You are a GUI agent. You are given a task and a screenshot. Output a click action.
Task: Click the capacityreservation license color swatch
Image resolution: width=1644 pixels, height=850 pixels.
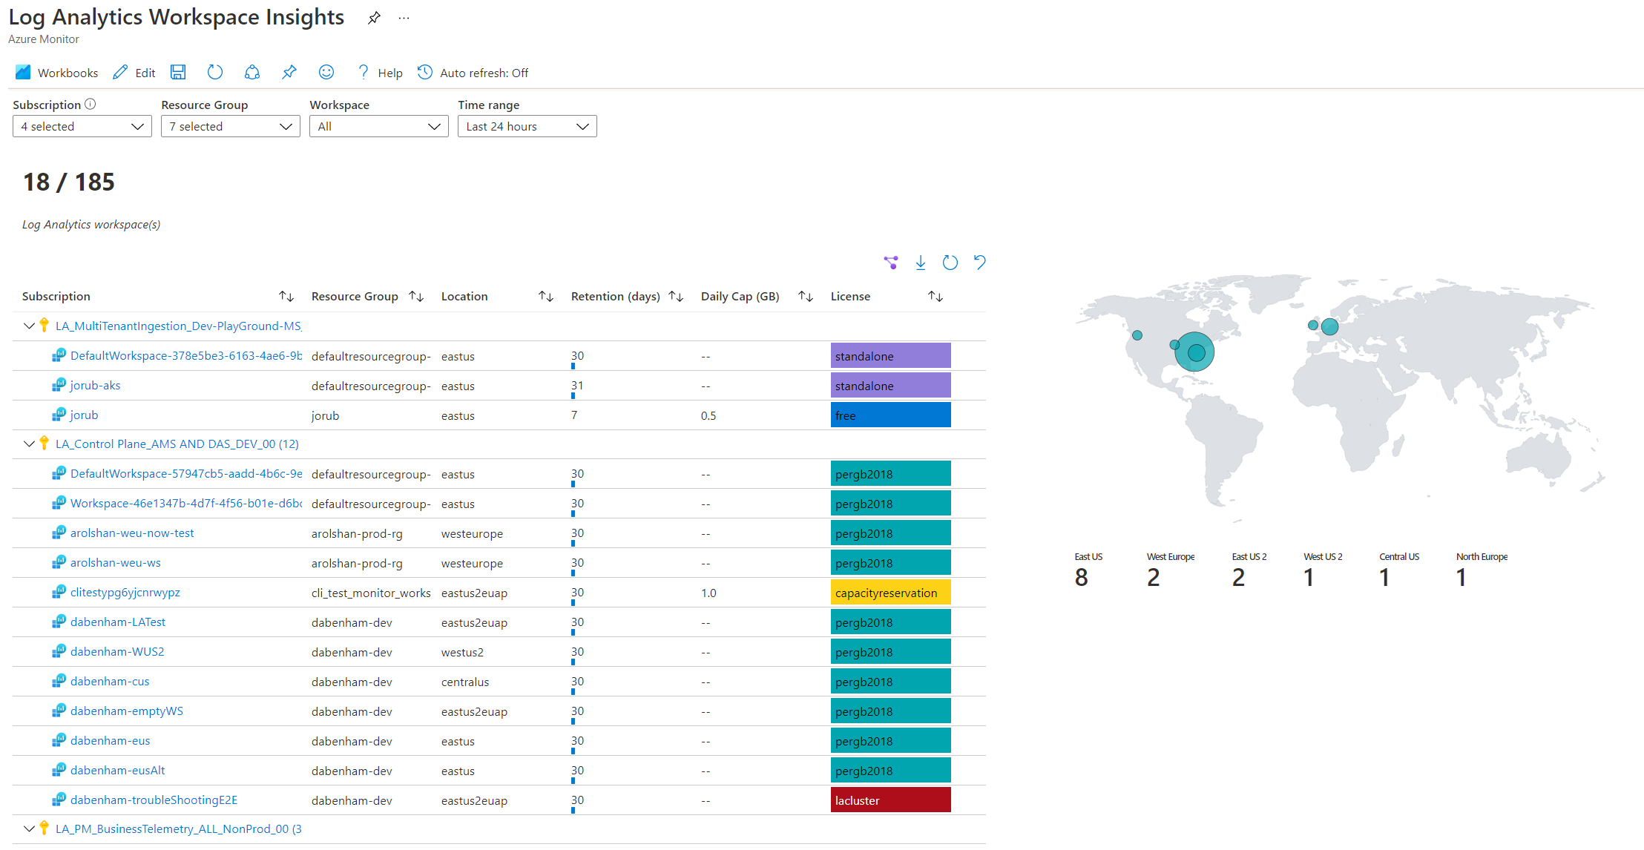[x=890, y=593]
